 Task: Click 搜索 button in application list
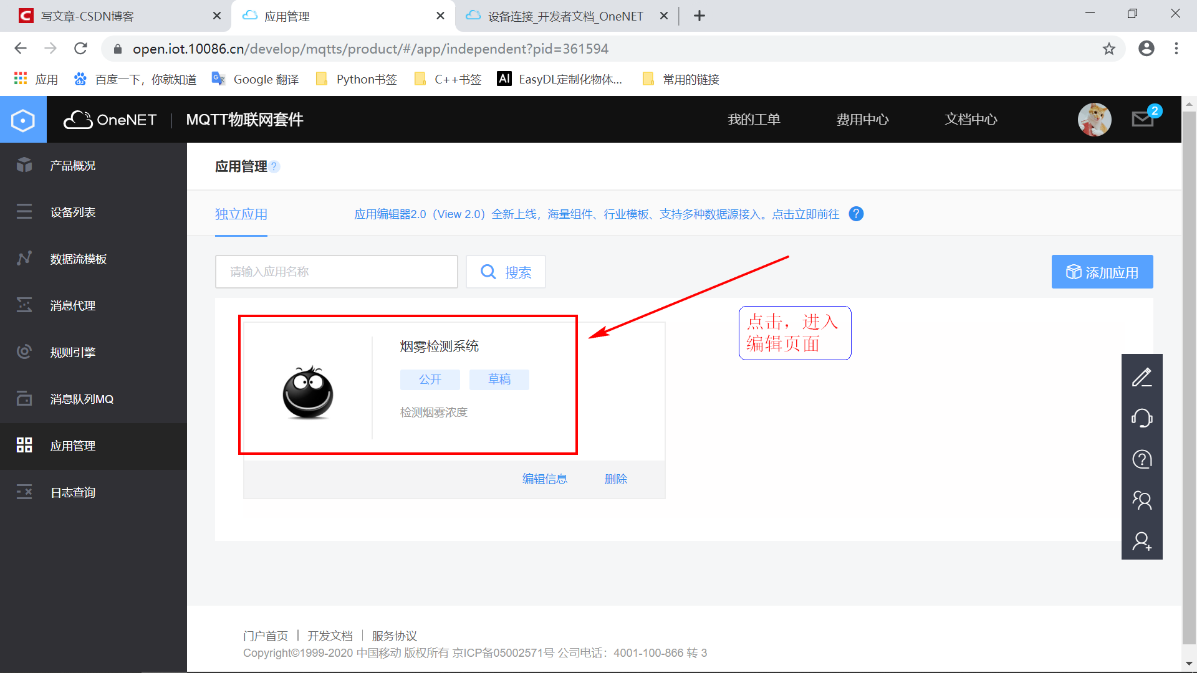[x=505, y=271]
